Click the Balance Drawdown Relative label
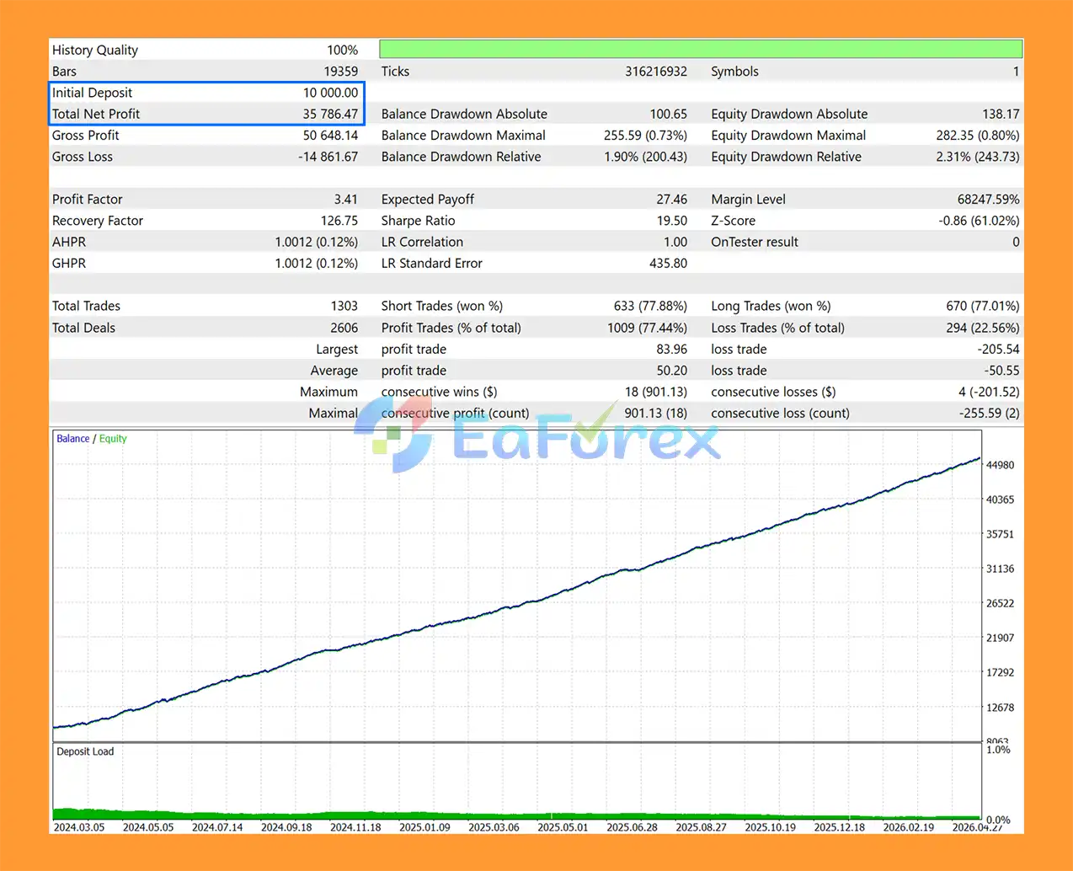1073x871 pixels. click(x=462, y=157)
